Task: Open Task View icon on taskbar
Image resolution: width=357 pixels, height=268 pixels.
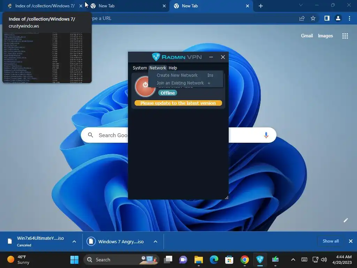Action: pyautogui.click(x=168, y=260)
